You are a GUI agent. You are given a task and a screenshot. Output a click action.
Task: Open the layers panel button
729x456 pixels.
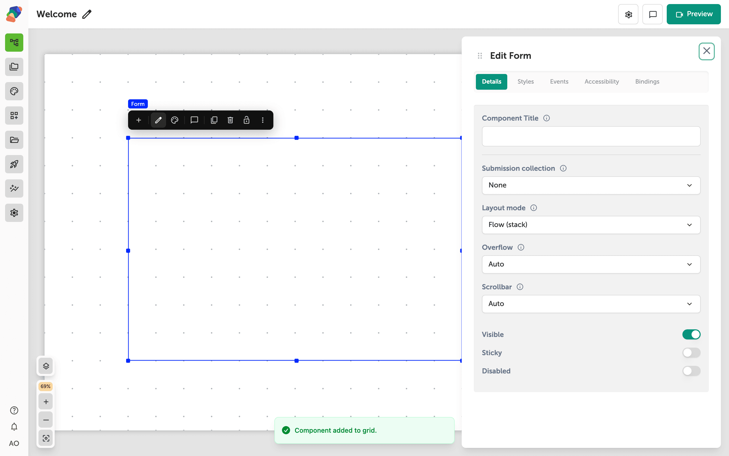coord(46,366)
